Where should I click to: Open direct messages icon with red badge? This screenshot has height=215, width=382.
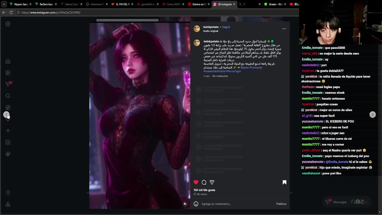click(x=8, y=84)
